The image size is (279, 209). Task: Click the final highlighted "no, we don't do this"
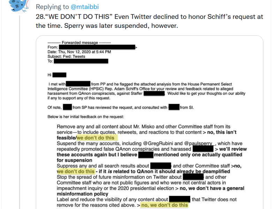pyautogui.click(x=164, y=205)
